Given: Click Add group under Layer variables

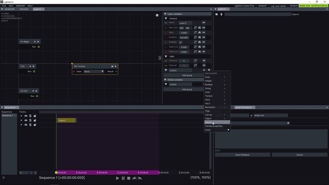Looking at the screenshot, I should coord(187,76).
